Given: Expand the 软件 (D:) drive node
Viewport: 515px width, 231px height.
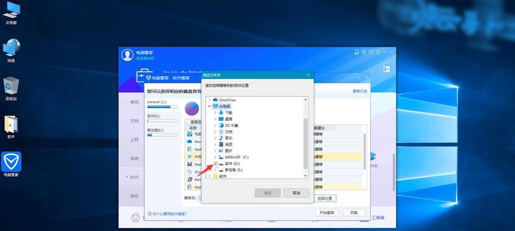Looking at the screenshot, I should 215,163.
